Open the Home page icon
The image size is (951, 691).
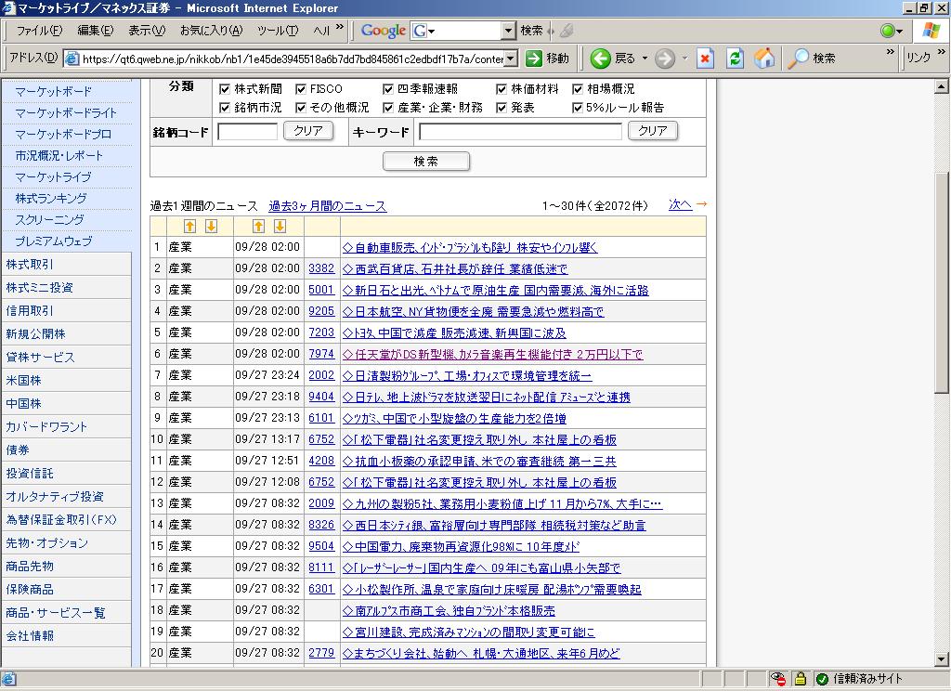coord(764,59)
